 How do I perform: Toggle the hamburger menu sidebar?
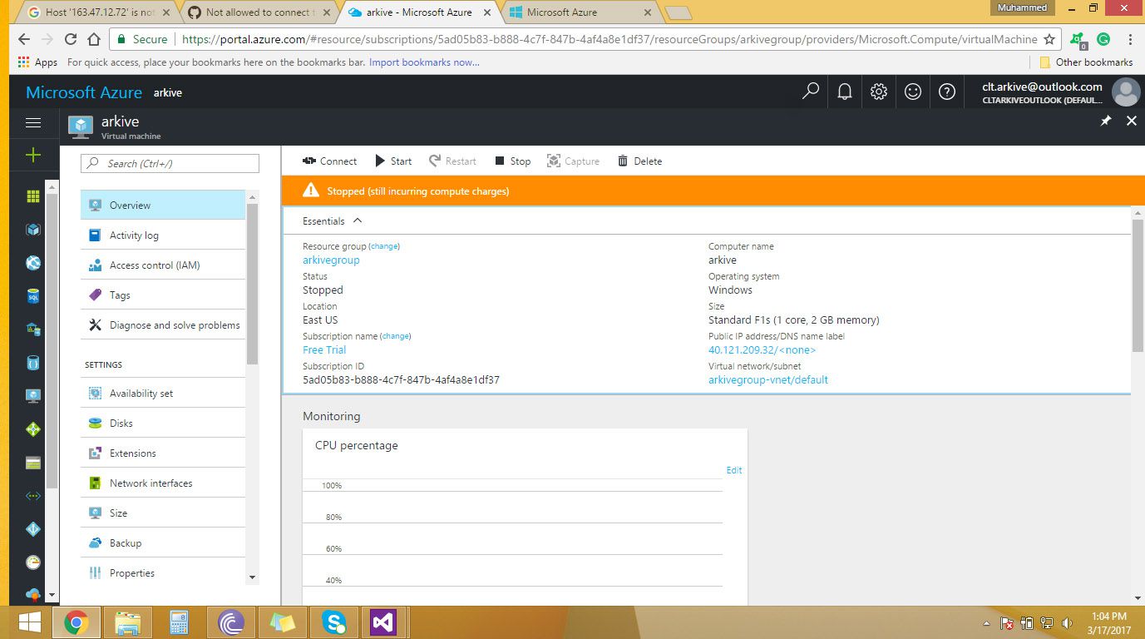coord(33,122)
